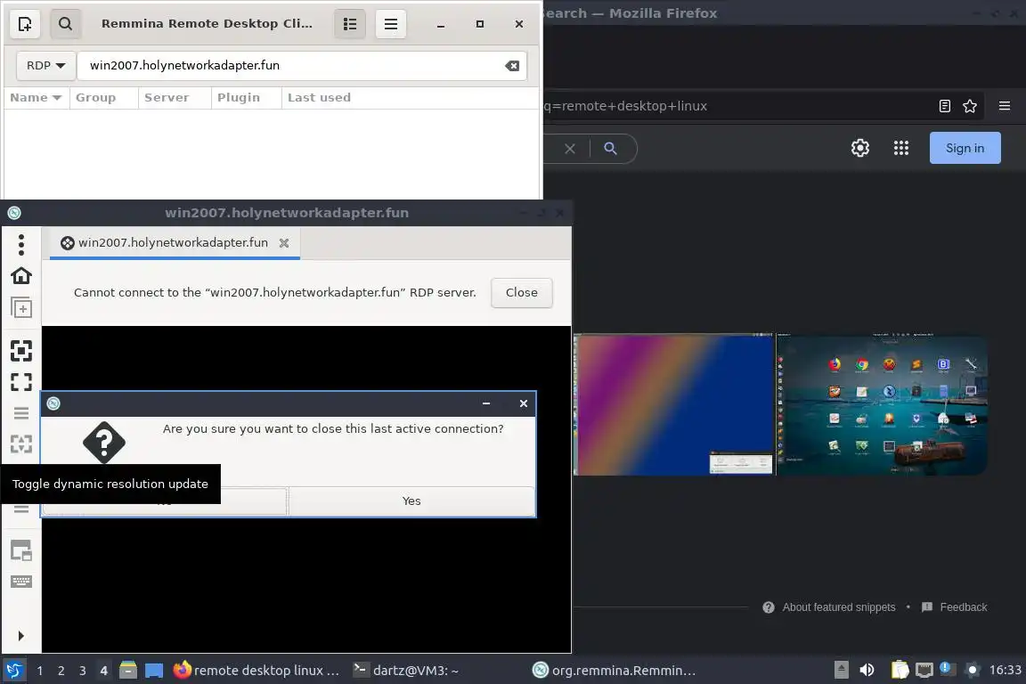Screen dimensions: 1026x684
Task: Click the minimize-window icon in sidebar
Action: pyautogui.click(x=21, y=551)
